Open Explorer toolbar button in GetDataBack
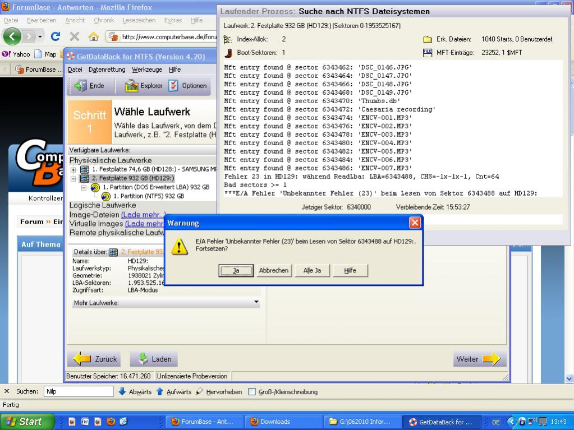This screenshot has height=430, width=574. [144, 86]
